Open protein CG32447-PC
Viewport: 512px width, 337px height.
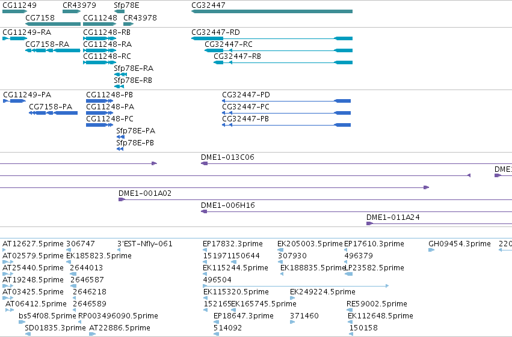tap(286, 113)
